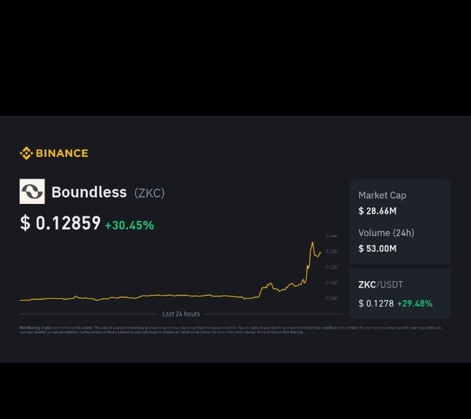Screen dimensions: 471x419
Task: Click the $ 53.00M volume value
Action: click(x=377, y=248)
